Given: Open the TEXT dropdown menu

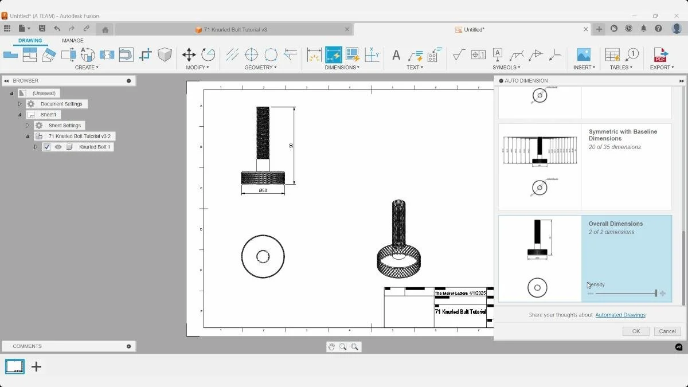Looking at the screenshot, I should pos(415,68).
